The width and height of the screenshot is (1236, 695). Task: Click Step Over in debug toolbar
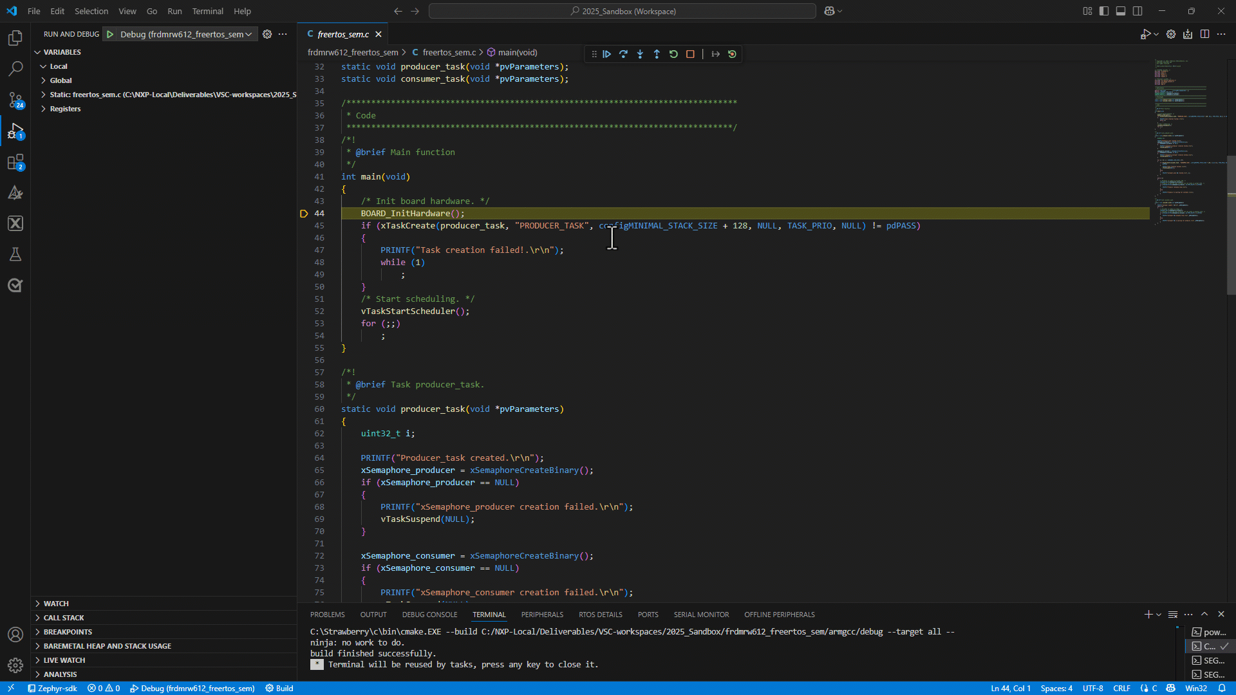(623, 54)
